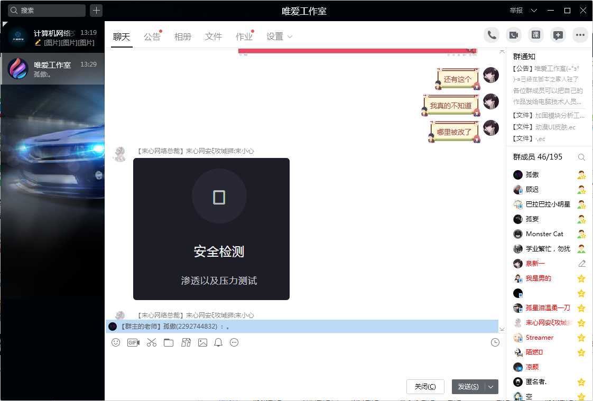This screenshot has width=593, height=401.
Task: Open the 文件 tab
Action: pos(214,36)
